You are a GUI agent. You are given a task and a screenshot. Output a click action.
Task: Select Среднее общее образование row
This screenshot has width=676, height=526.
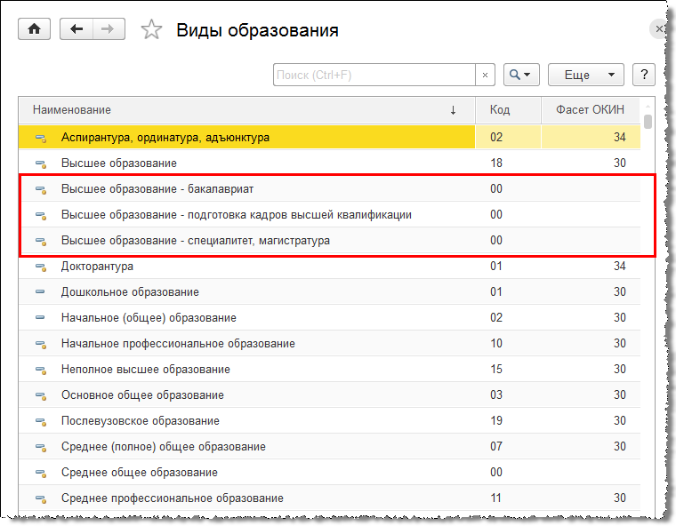(330, 472)
